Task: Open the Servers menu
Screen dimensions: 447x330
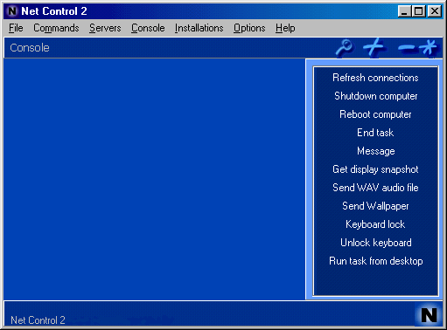Action: [x=105, y=28]
